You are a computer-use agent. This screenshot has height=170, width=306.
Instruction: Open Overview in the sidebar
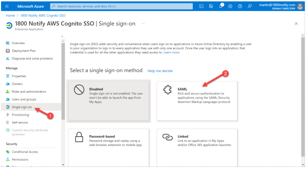(x=18, y=43)
